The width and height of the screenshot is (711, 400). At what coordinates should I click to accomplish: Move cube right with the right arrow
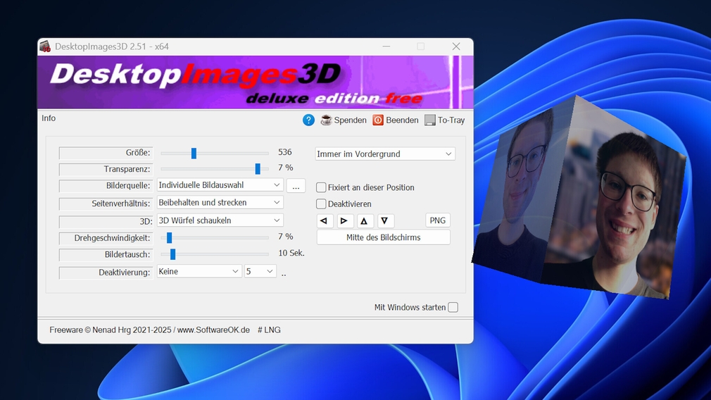(344, 221)
